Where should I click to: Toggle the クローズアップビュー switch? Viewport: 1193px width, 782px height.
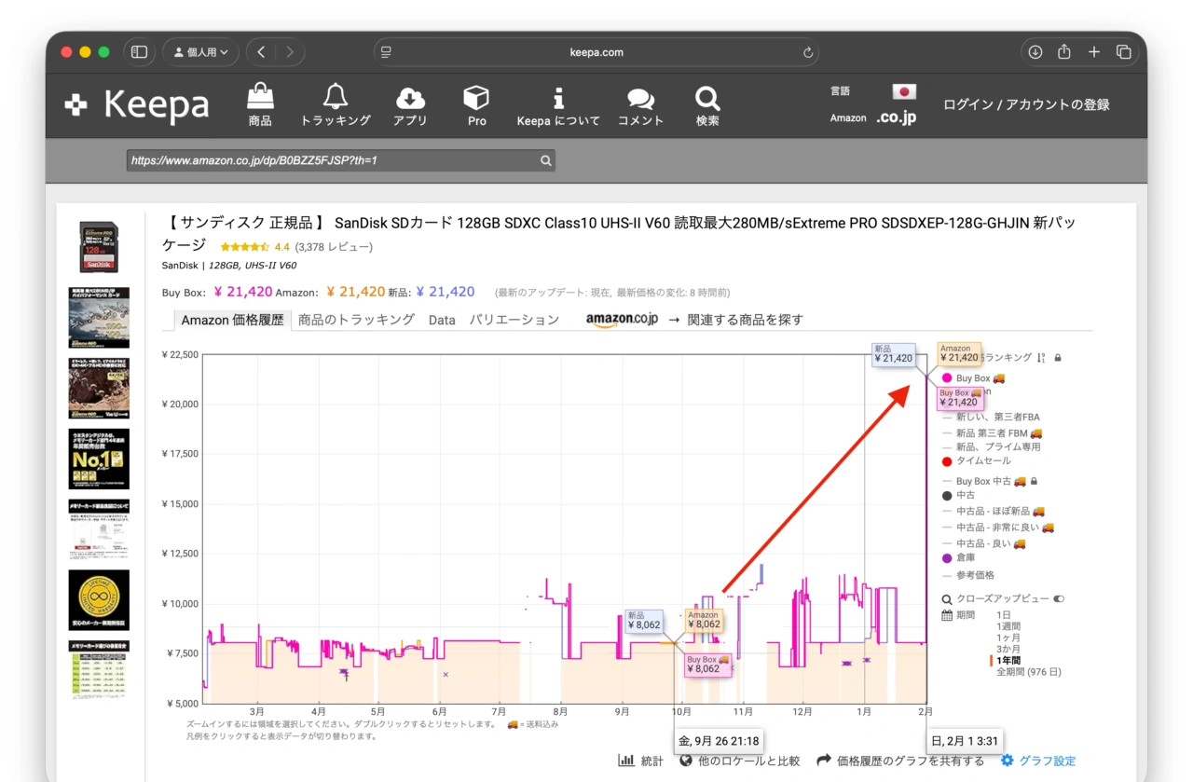pyautogui.click(x=1059, y=599)
